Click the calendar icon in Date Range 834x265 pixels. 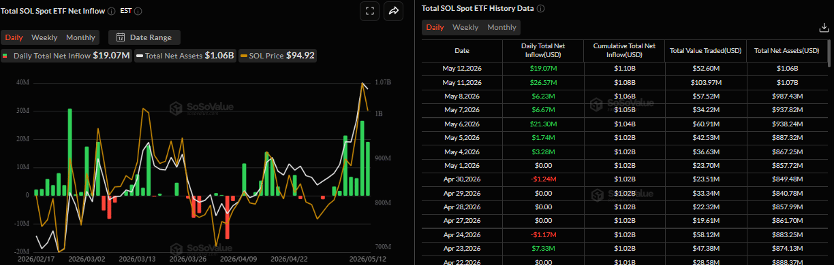coord(121,37)
